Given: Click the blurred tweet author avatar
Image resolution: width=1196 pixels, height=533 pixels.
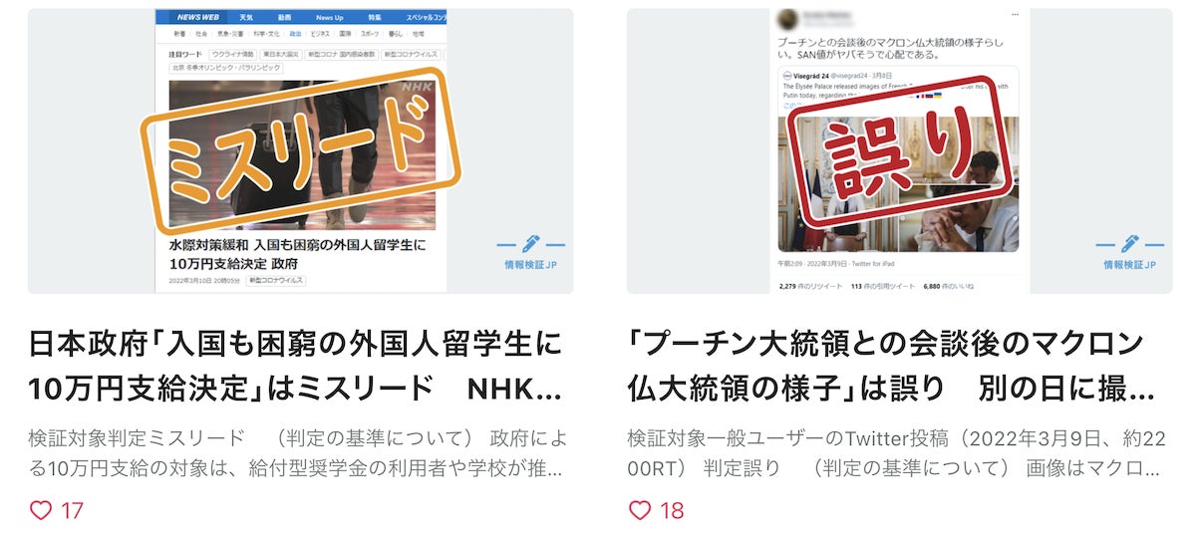Looking at the screenshot, I should (786, 20).
